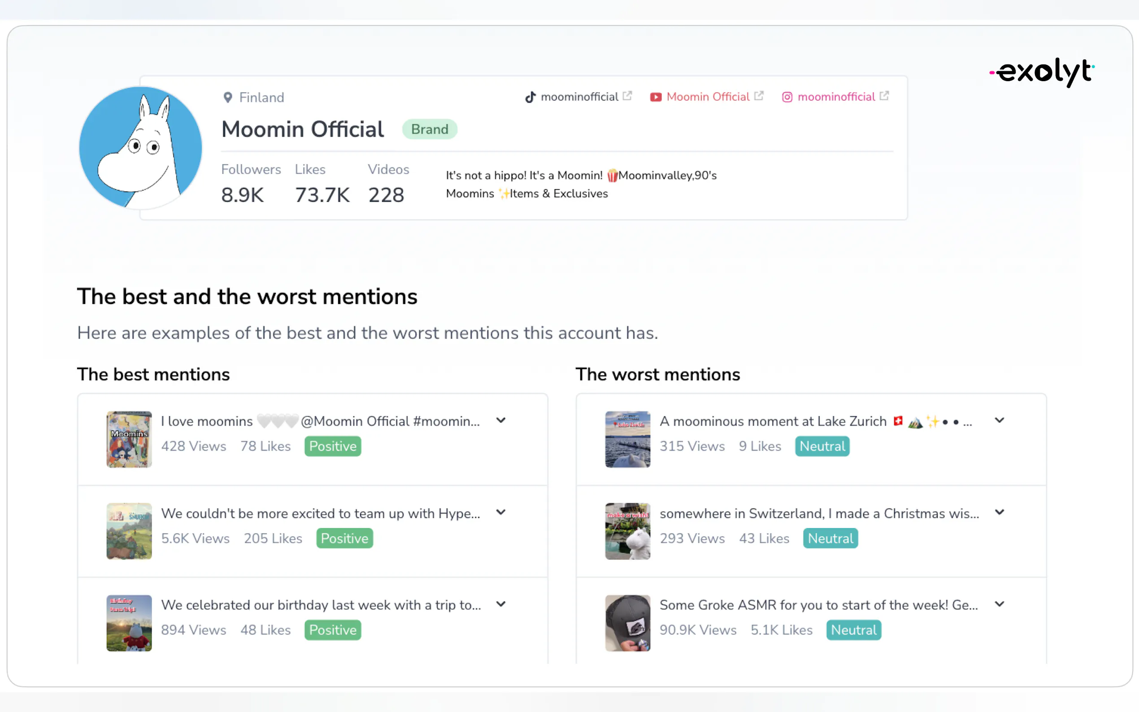Expand the "We couldn't be more excited" mention
This screenshot has width=1139, height=712.
click(501, 512)
